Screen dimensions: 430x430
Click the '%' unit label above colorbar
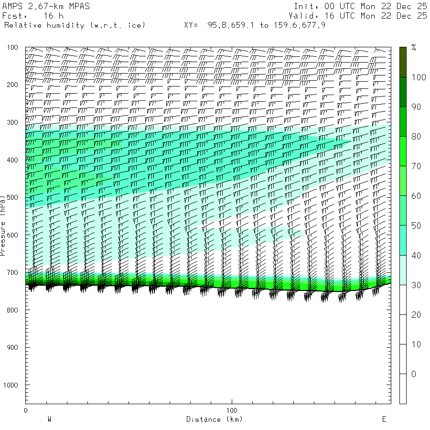[414, 47]
